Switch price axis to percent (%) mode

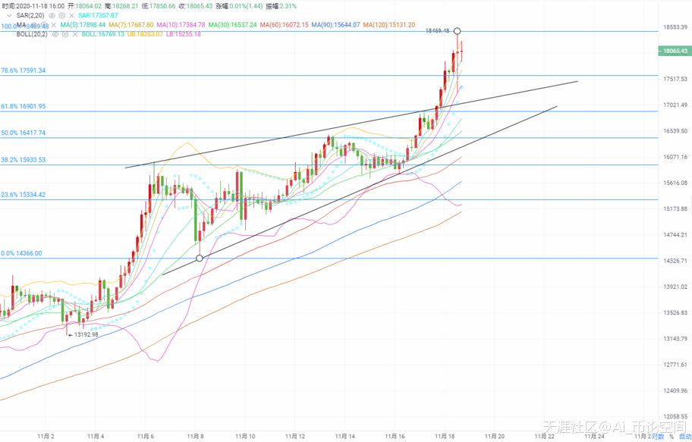pyautogui.click(x=672, y=436)
